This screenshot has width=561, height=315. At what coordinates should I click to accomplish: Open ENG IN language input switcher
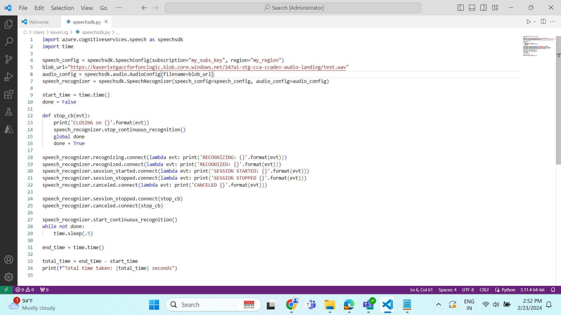469,304
